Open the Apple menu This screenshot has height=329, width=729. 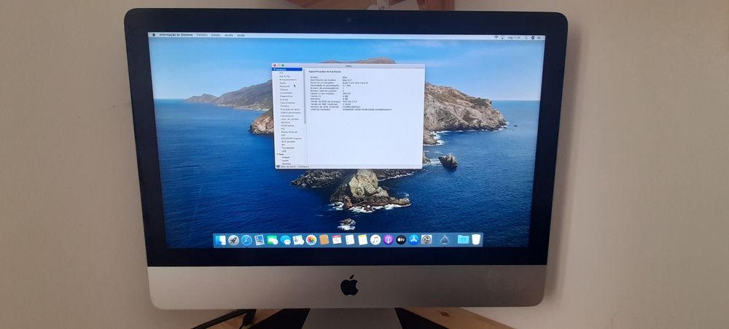[153, 35]
